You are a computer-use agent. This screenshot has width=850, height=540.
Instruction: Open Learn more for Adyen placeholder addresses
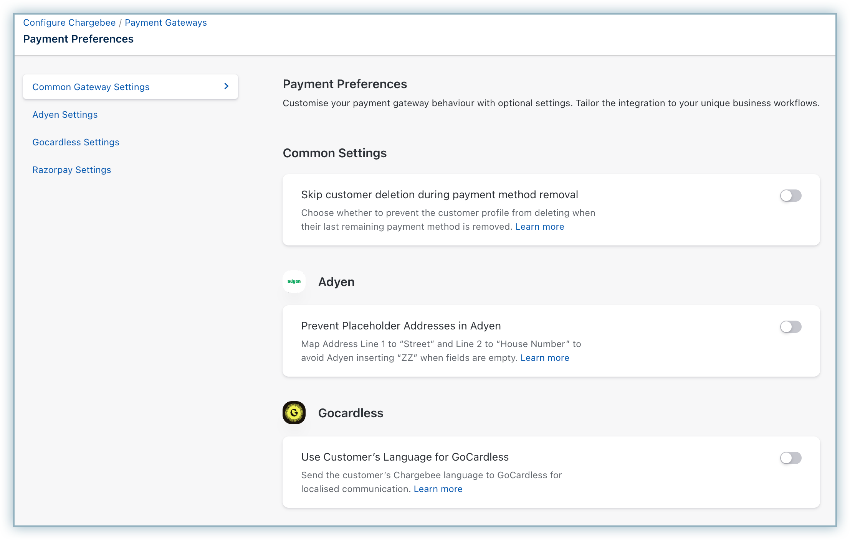[544, 358]
